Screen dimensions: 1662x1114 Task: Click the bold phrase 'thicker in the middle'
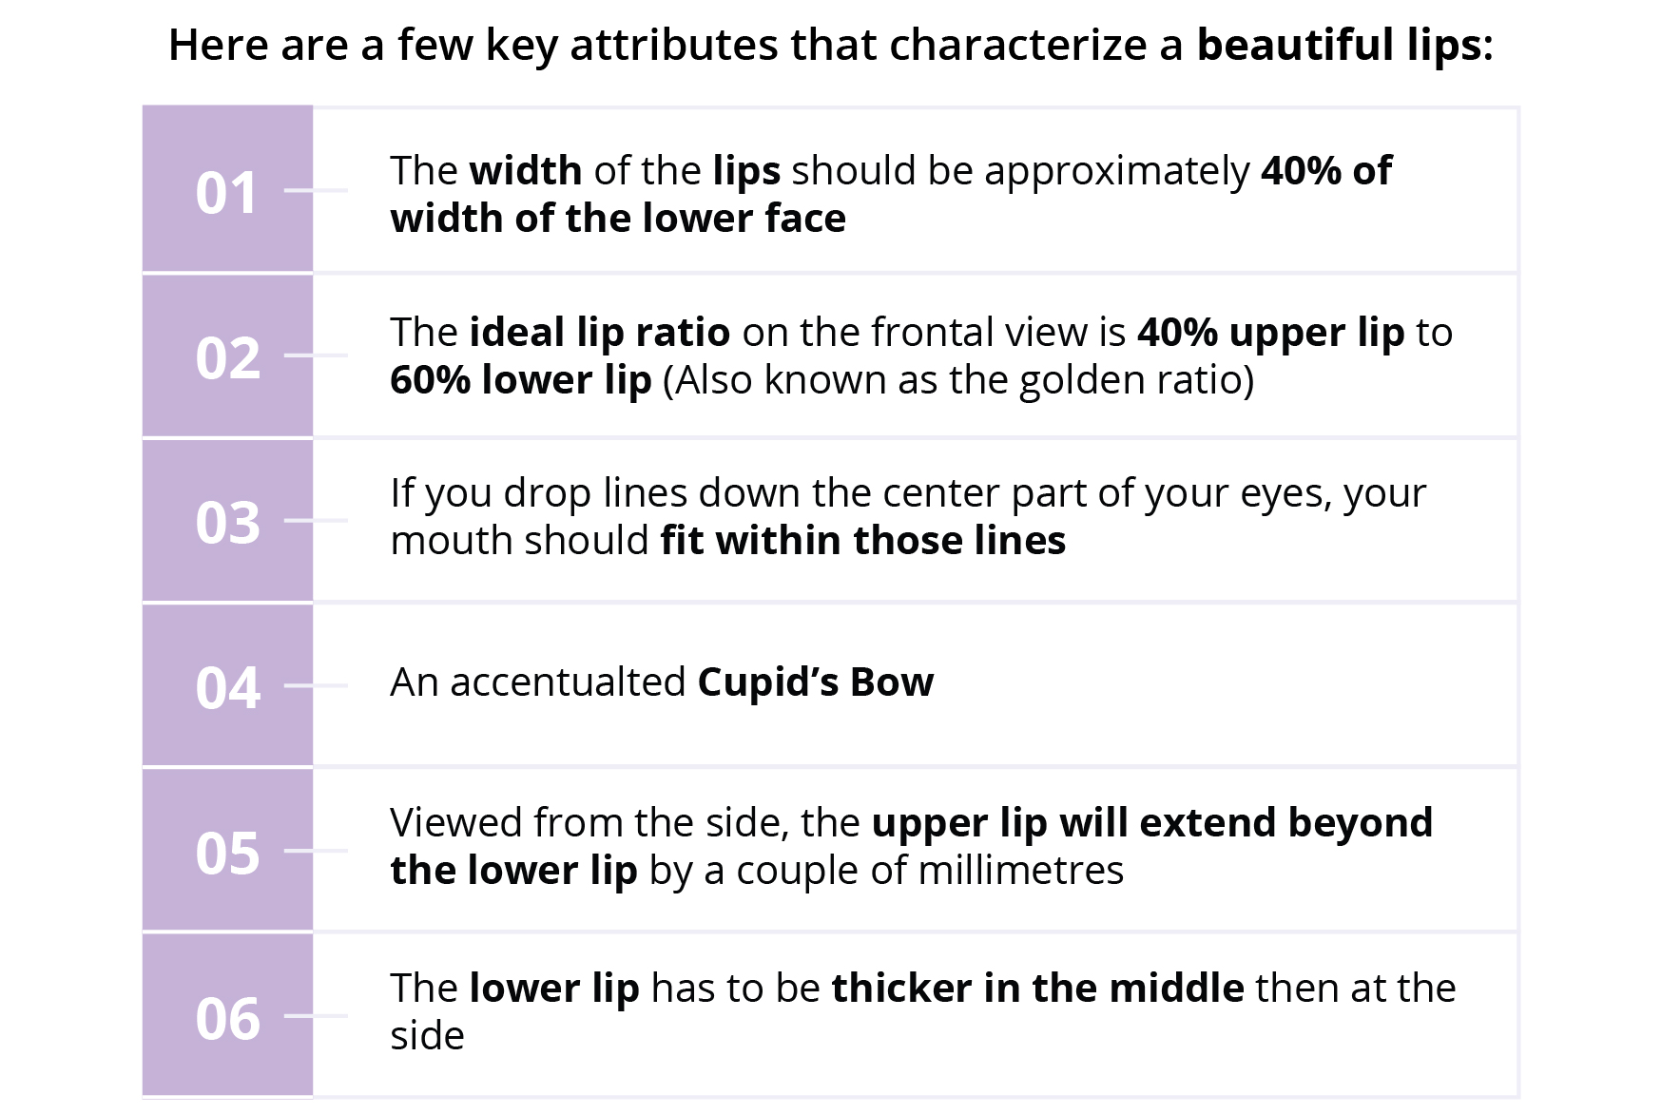(x=1038, y=989)
